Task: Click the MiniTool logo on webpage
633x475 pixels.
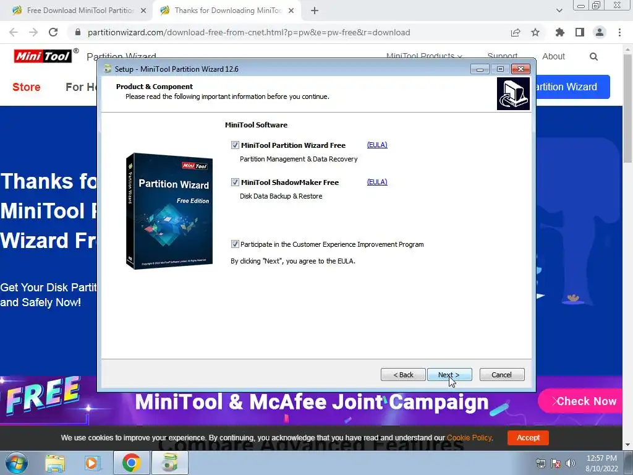Action: tap(44, 56)
